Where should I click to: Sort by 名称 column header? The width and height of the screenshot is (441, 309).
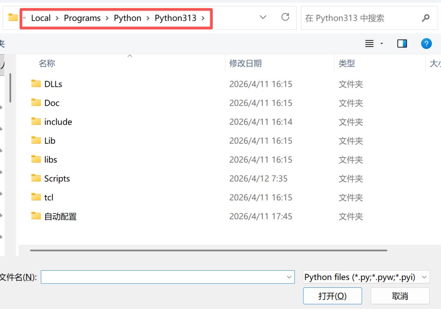click(x=47, y=63)
